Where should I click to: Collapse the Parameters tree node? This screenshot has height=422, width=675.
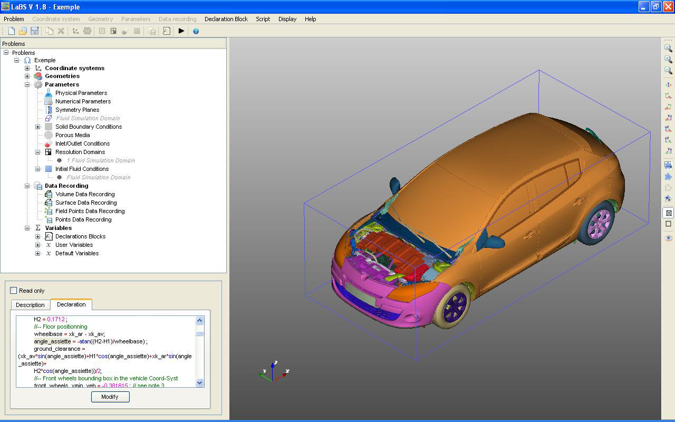[27, 84]
